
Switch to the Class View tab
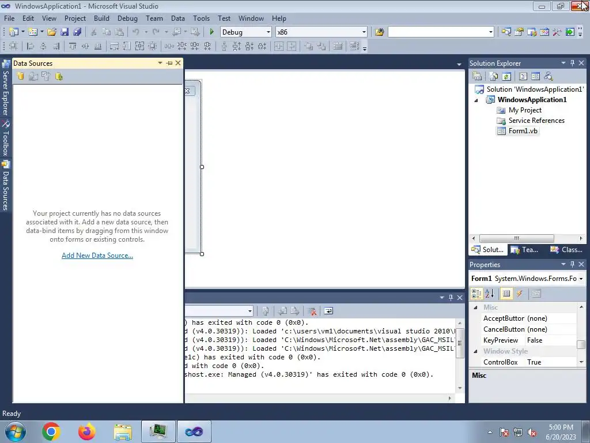coord(566,250)
